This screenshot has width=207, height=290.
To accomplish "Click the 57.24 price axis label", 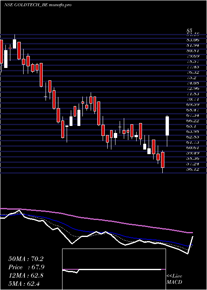I will tap(193, 164).
